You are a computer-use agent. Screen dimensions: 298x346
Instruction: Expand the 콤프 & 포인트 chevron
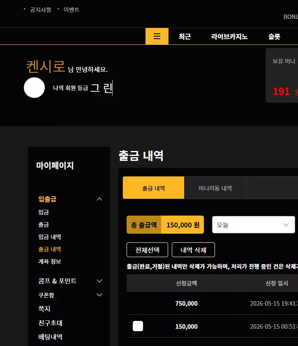click(x=99, y=281)
